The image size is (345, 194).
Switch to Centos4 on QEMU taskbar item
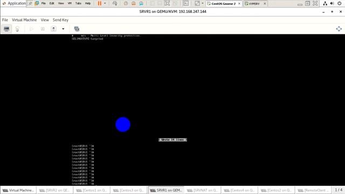click(x=239, y=190)
